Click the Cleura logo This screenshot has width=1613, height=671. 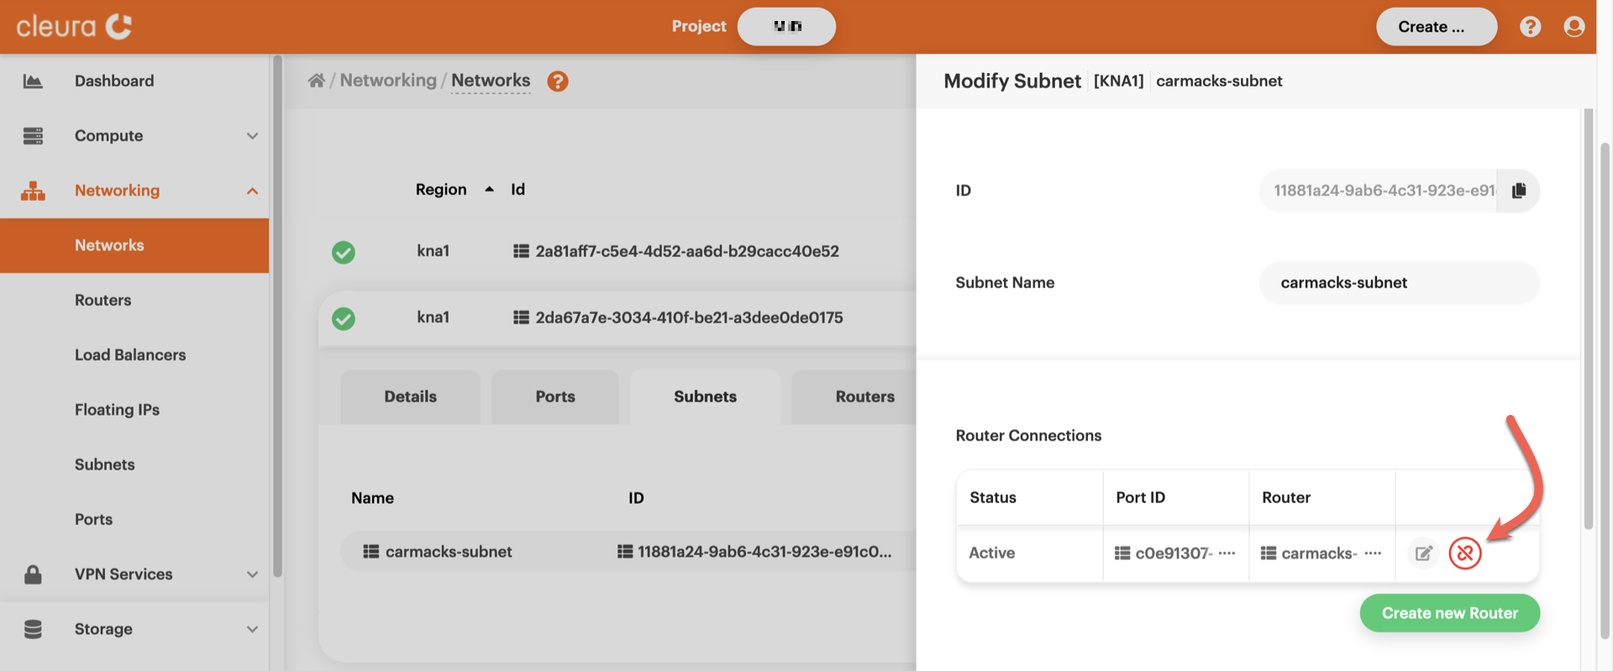tap(74, 27)
